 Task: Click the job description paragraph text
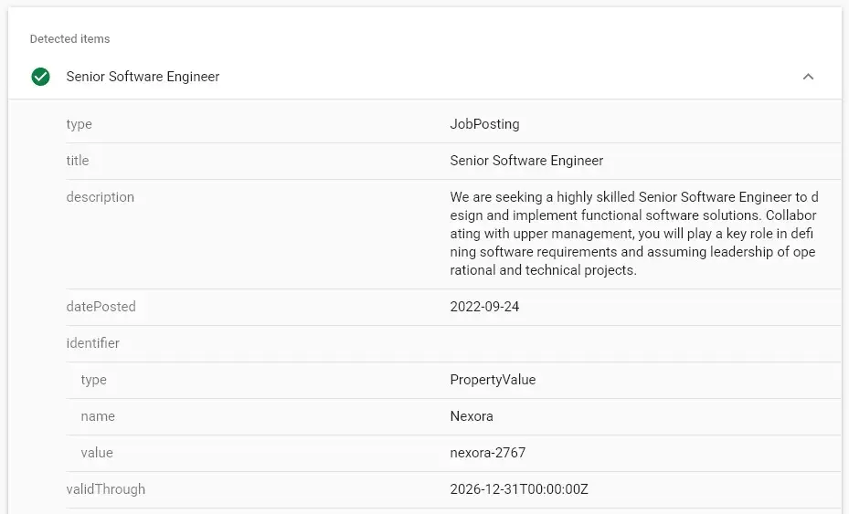[633, 234]
